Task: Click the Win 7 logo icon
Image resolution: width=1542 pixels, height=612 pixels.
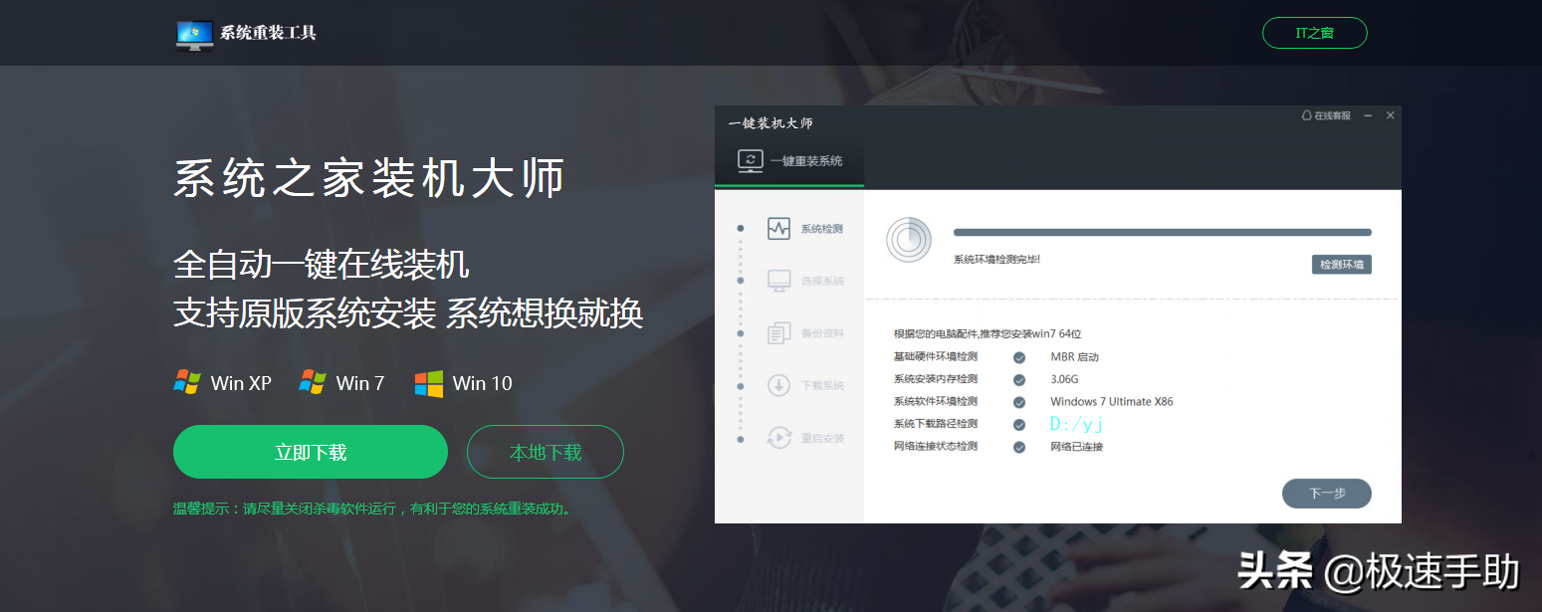Action: tap(314, 382)
